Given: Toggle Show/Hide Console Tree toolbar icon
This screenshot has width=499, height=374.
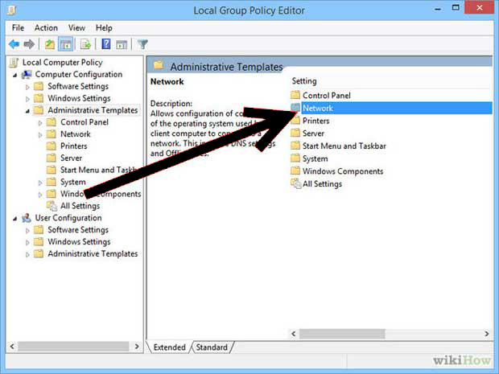Looking at the screenshot, I should click(x=66, y=44).
